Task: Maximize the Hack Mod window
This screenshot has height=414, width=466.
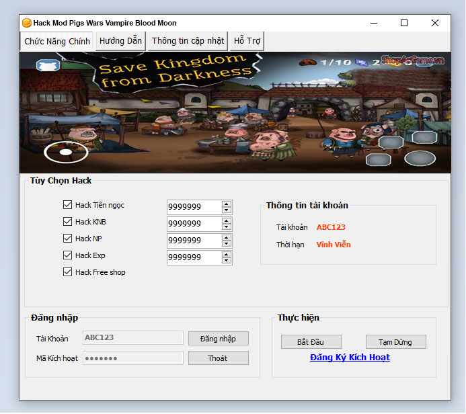Action: (x=404, y=23)
